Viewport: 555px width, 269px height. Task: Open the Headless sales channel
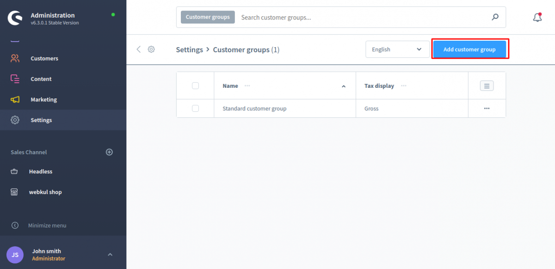[41, 171]
